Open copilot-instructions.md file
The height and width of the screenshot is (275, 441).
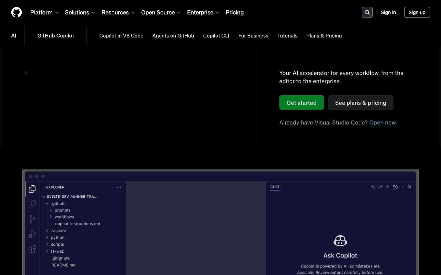coord(78,224)
